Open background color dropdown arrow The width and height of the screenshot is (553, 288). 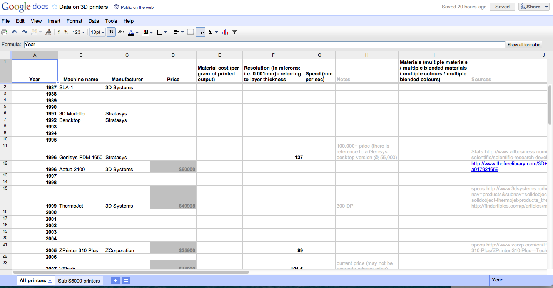[152, 32]
